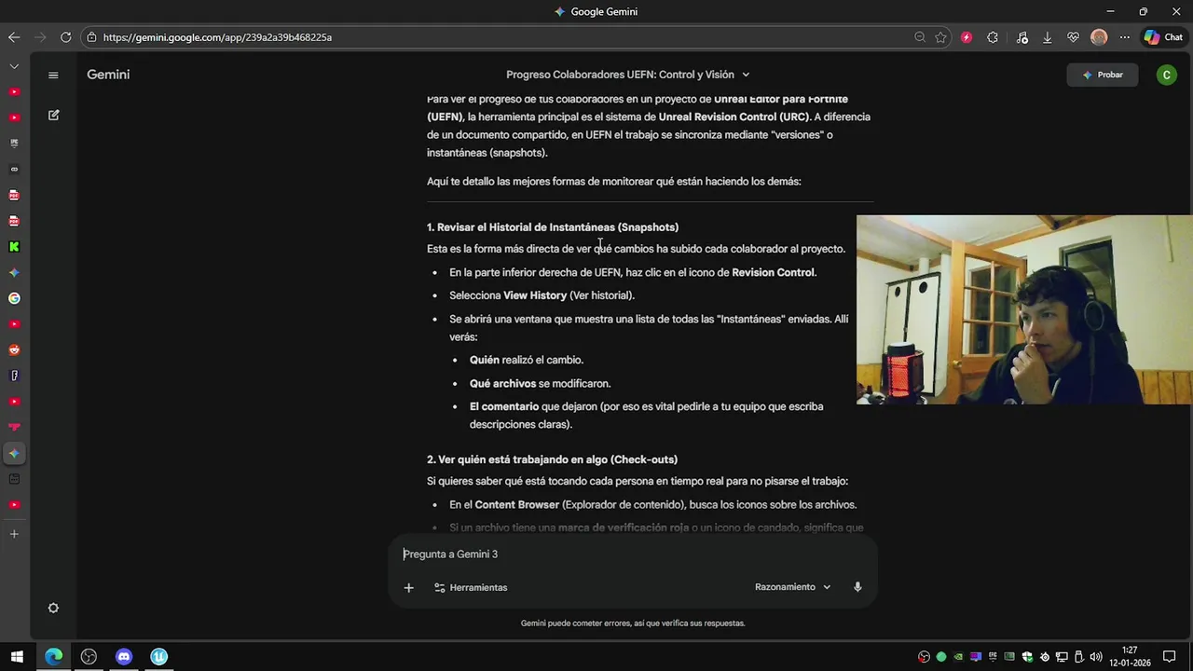Viewport: 1193px width, 671px height.
Task: Open Google account avatar C
Action: (x=1166, y=75)
